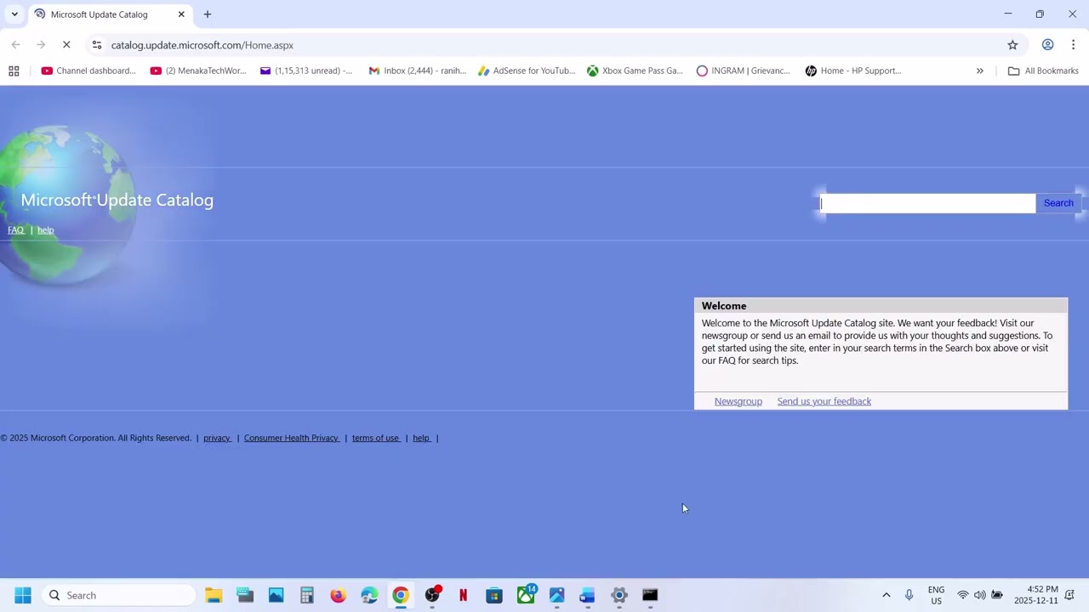1089x612 pixels.
Task: Open the volume speaker tray icon
Action: 980,595
